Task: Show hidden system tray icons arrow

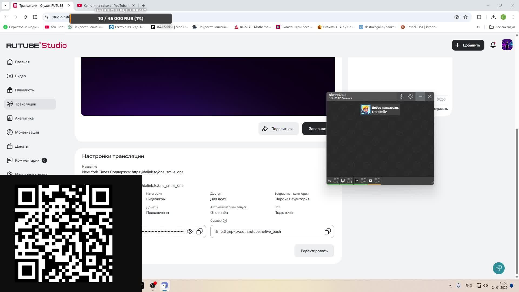Action: 450,286
